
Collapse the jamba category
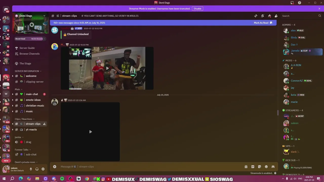pos(19,137)
